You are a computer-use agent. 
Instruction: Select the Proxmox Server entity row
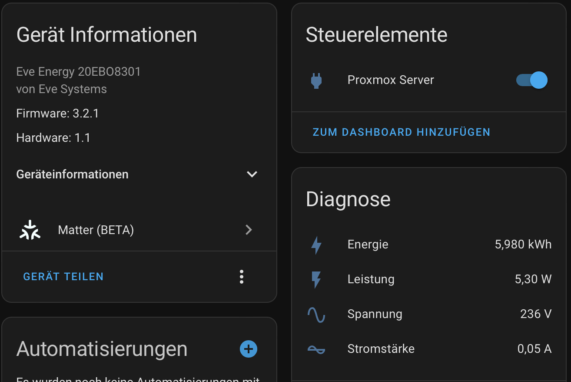(x=429, y=80)
